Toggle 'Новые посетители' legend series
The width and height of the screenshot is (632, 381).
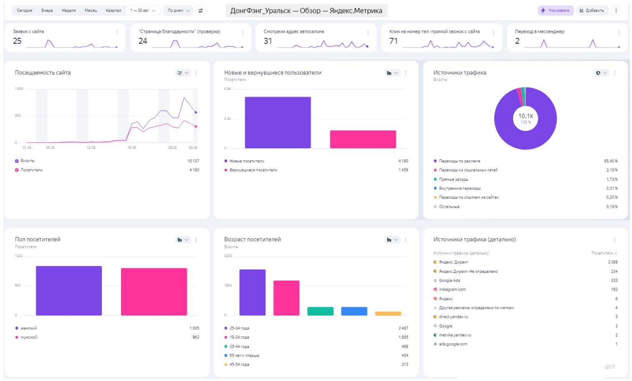point(247,161)
